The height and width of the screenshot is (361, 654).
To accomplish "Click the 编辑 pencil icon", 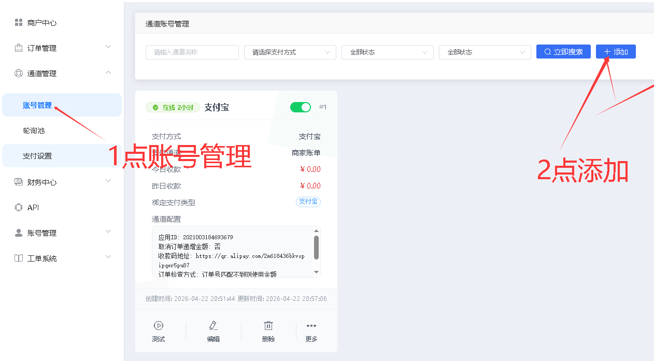I will click(213, 326).
